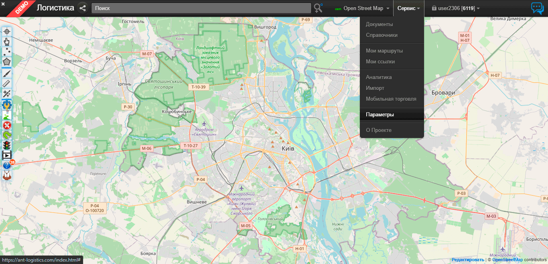The height and width of the screenshot is (264, 548).
Task: Select the crosshair locate tool
Action: coord(7,31)
